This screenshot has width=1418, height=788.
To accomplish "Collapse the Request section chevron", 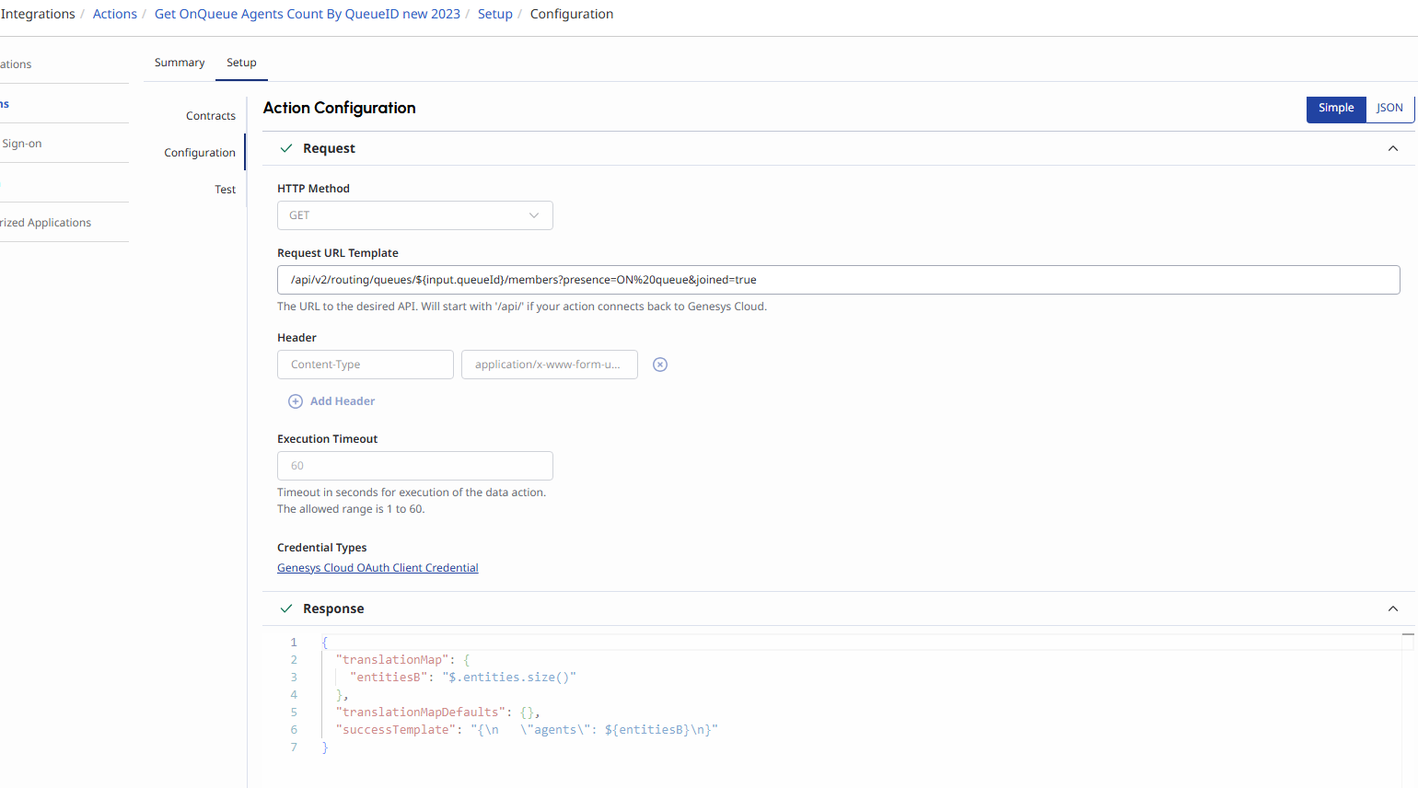I will [x=1392, y=148].
